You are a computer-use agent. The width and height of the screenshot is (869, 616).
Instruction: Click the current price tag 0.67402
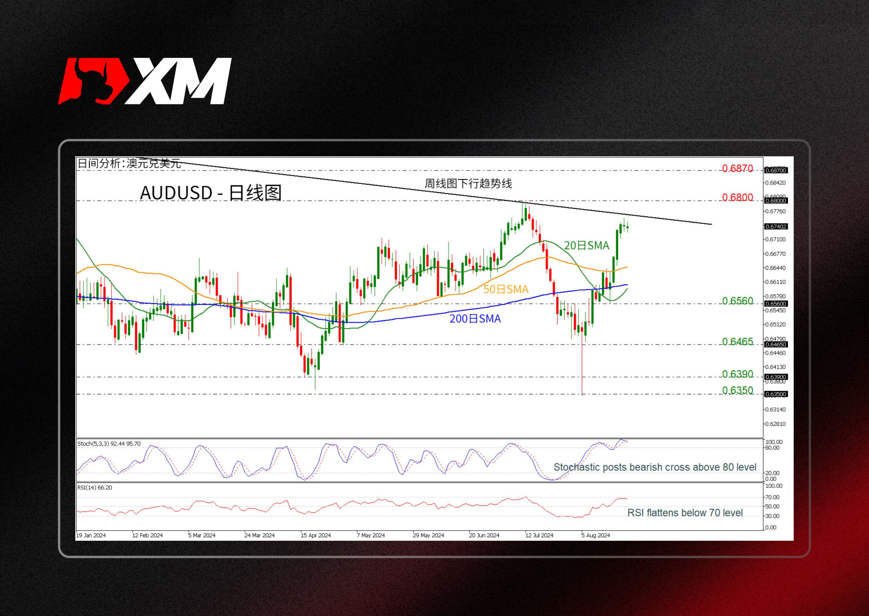[776, 227]
